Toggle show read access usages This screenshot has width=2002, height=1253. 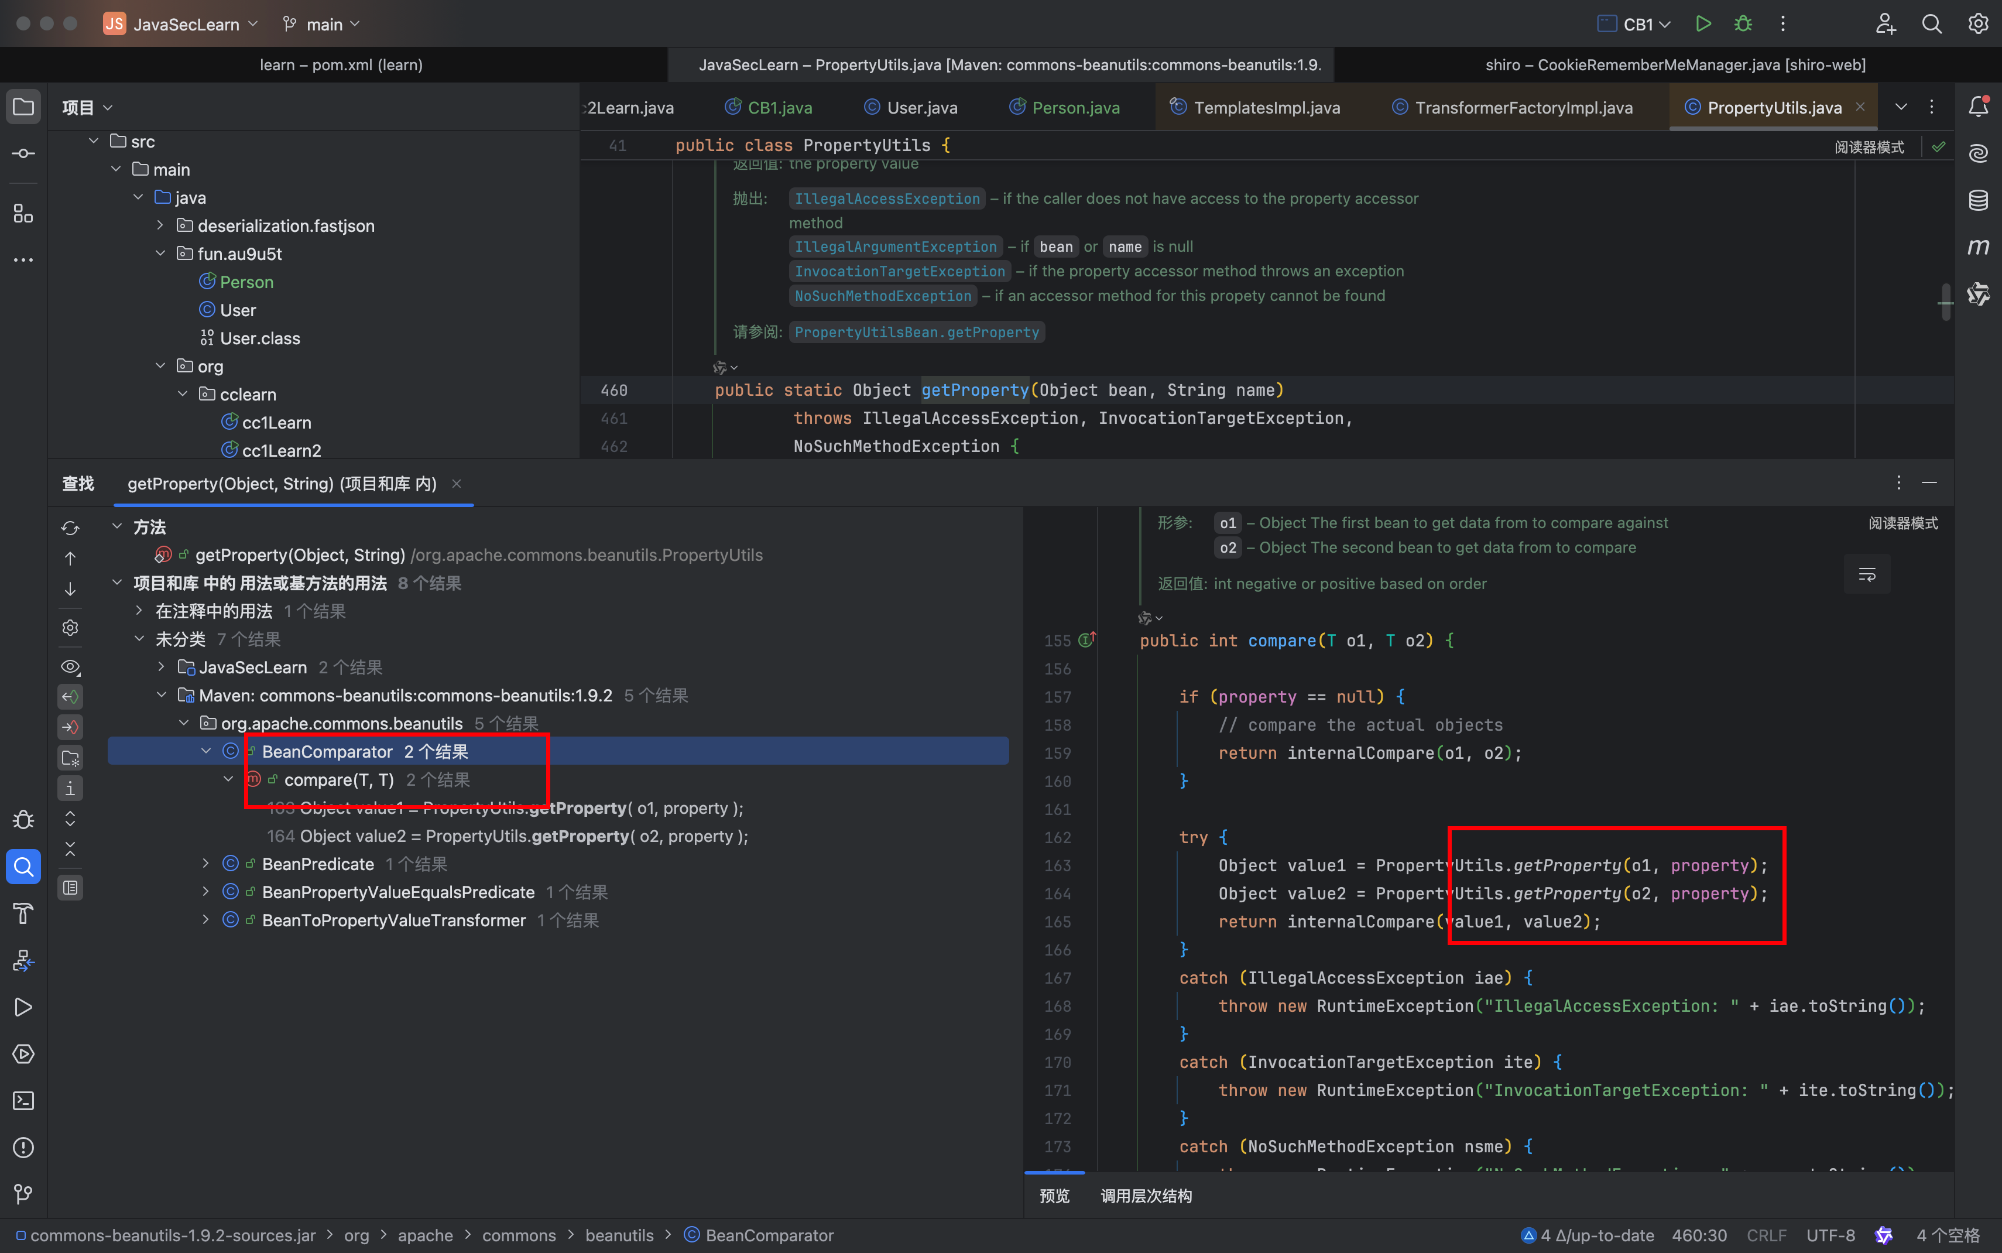[70, 697]
